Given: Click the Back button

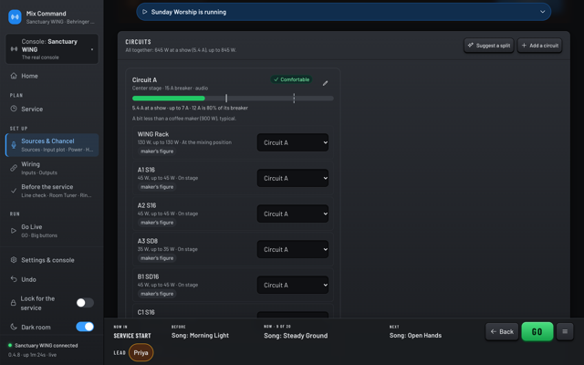Looking at the screenshot, I should click(x=502, y=331).
